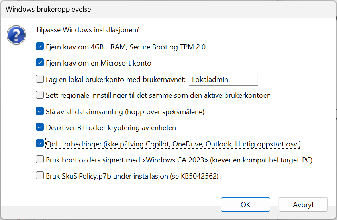Check the 'Bruk SkuSiPolicy.p7b' box
Image resolution: width=337 pixels, height=220 pixels.
point(40,175)
